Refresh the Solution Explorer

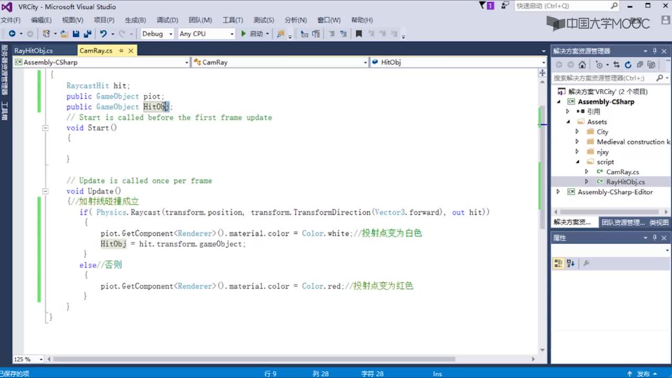click(x=628, y=65)
